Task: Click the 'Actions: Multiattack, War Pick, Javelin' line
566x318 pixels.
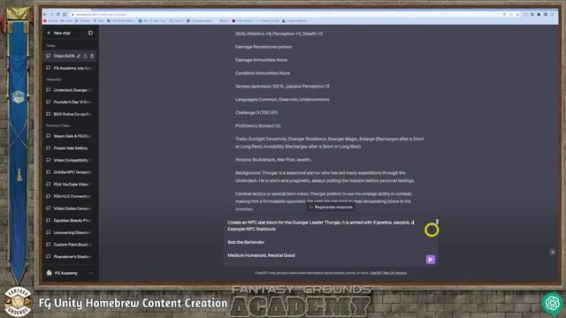Action: click(x=273, y=159)
